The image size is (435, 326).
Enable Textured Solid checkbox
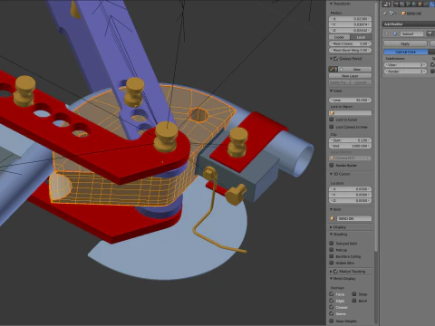point(332,243)
